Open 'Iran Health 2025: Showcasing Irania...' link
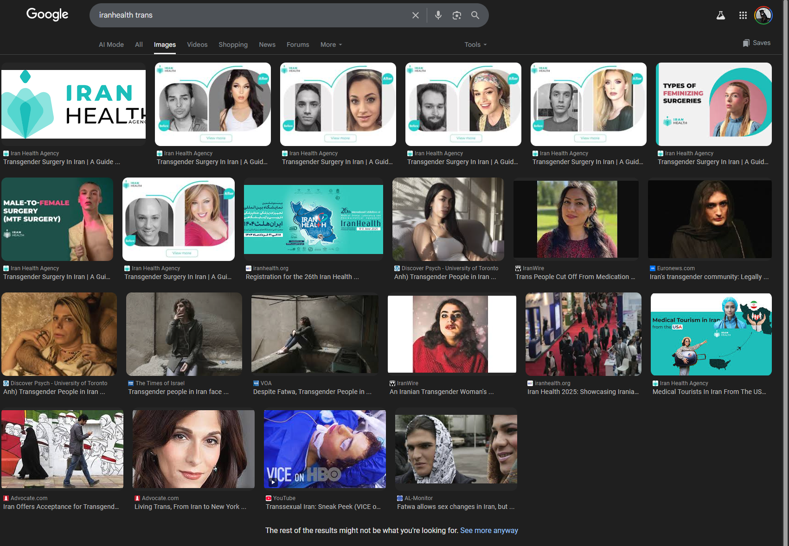 (x=583, y=392)
